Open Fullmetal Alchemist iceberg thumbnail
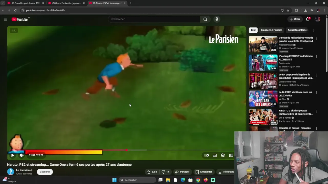This screenshot has height=184, width=328. 263,63
